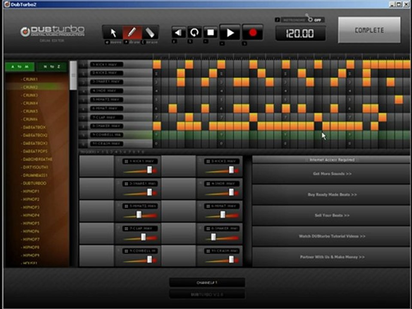
Task: Click the kit list scrollbar thumb
Action: [x=73, y=76]
